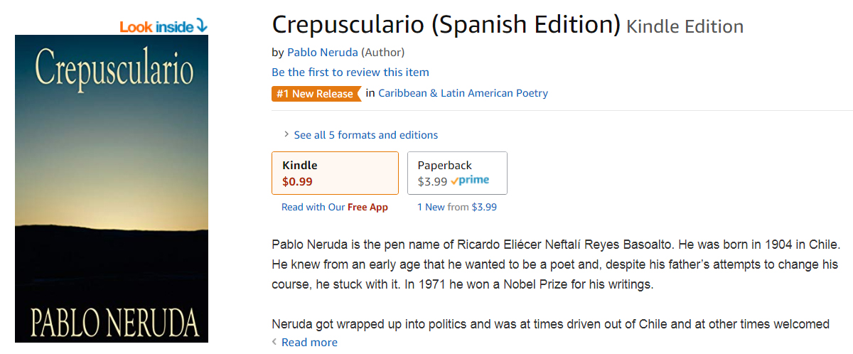Click the Prime logo in Paperback box
The image size is (853, 354).
click(470, 181)
